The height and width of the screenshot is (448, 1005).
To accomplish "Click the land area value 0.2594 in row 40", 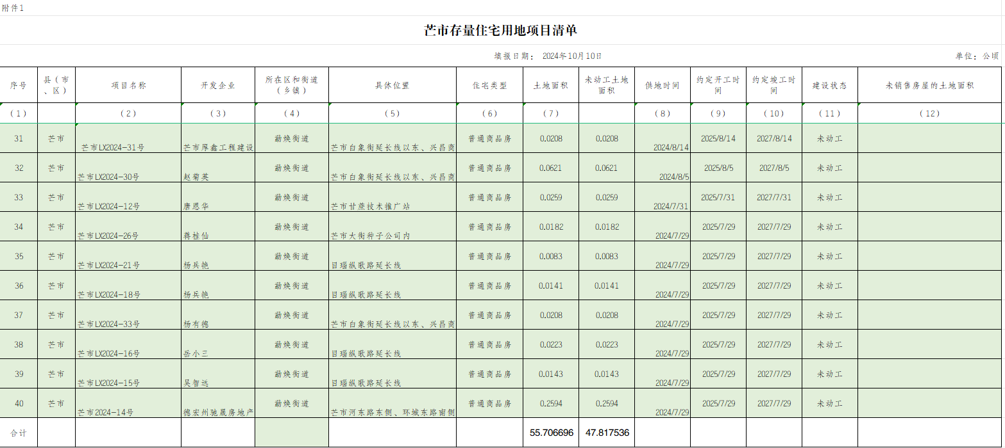I will click(x=551, y=403).
